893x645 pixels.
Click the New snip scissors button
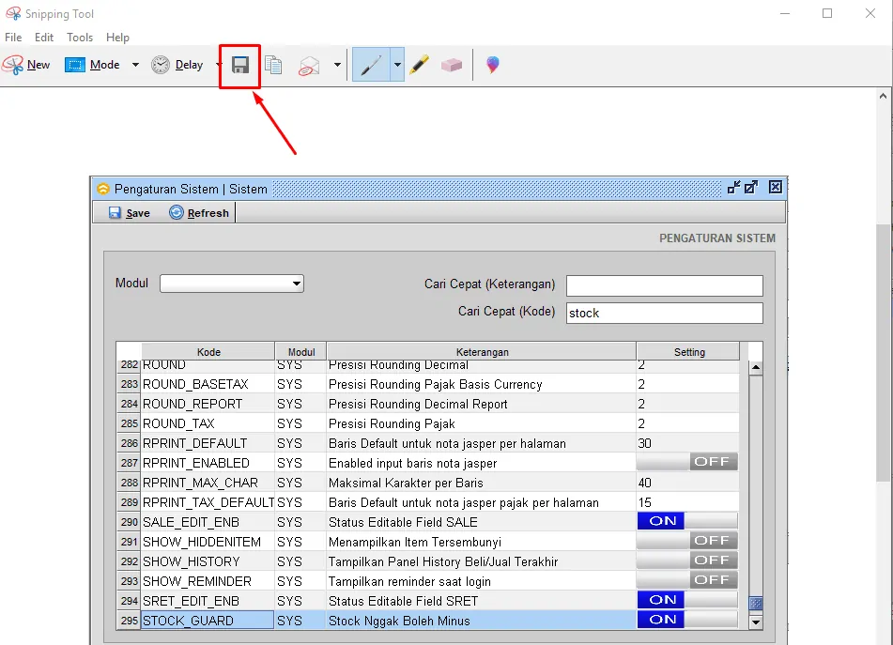point(27,65)
